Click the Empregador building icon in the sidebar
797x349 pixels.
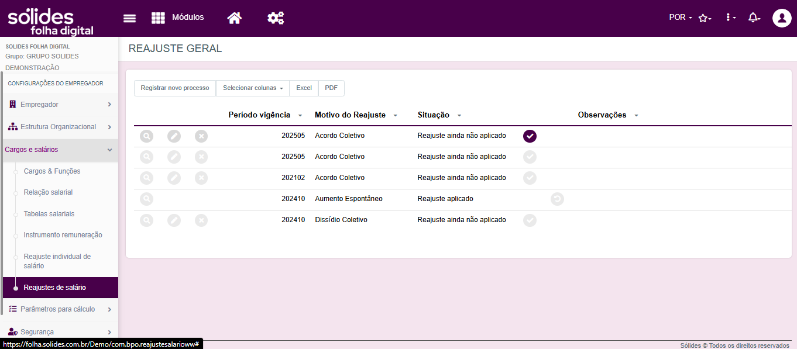[x=13, y=105]
